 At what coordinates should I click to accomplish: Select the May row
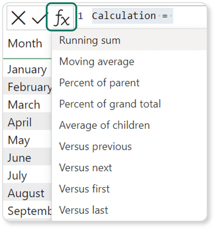[19, 140]
